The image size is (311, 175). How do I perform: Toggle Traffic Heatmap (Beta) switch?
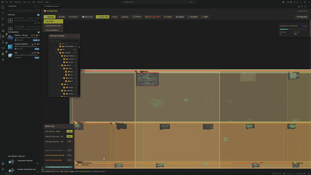coord(69,160)
